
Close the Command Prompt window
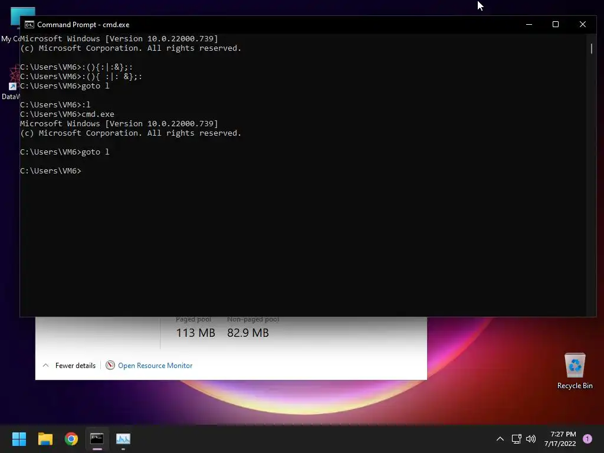(x=582, y=24)
